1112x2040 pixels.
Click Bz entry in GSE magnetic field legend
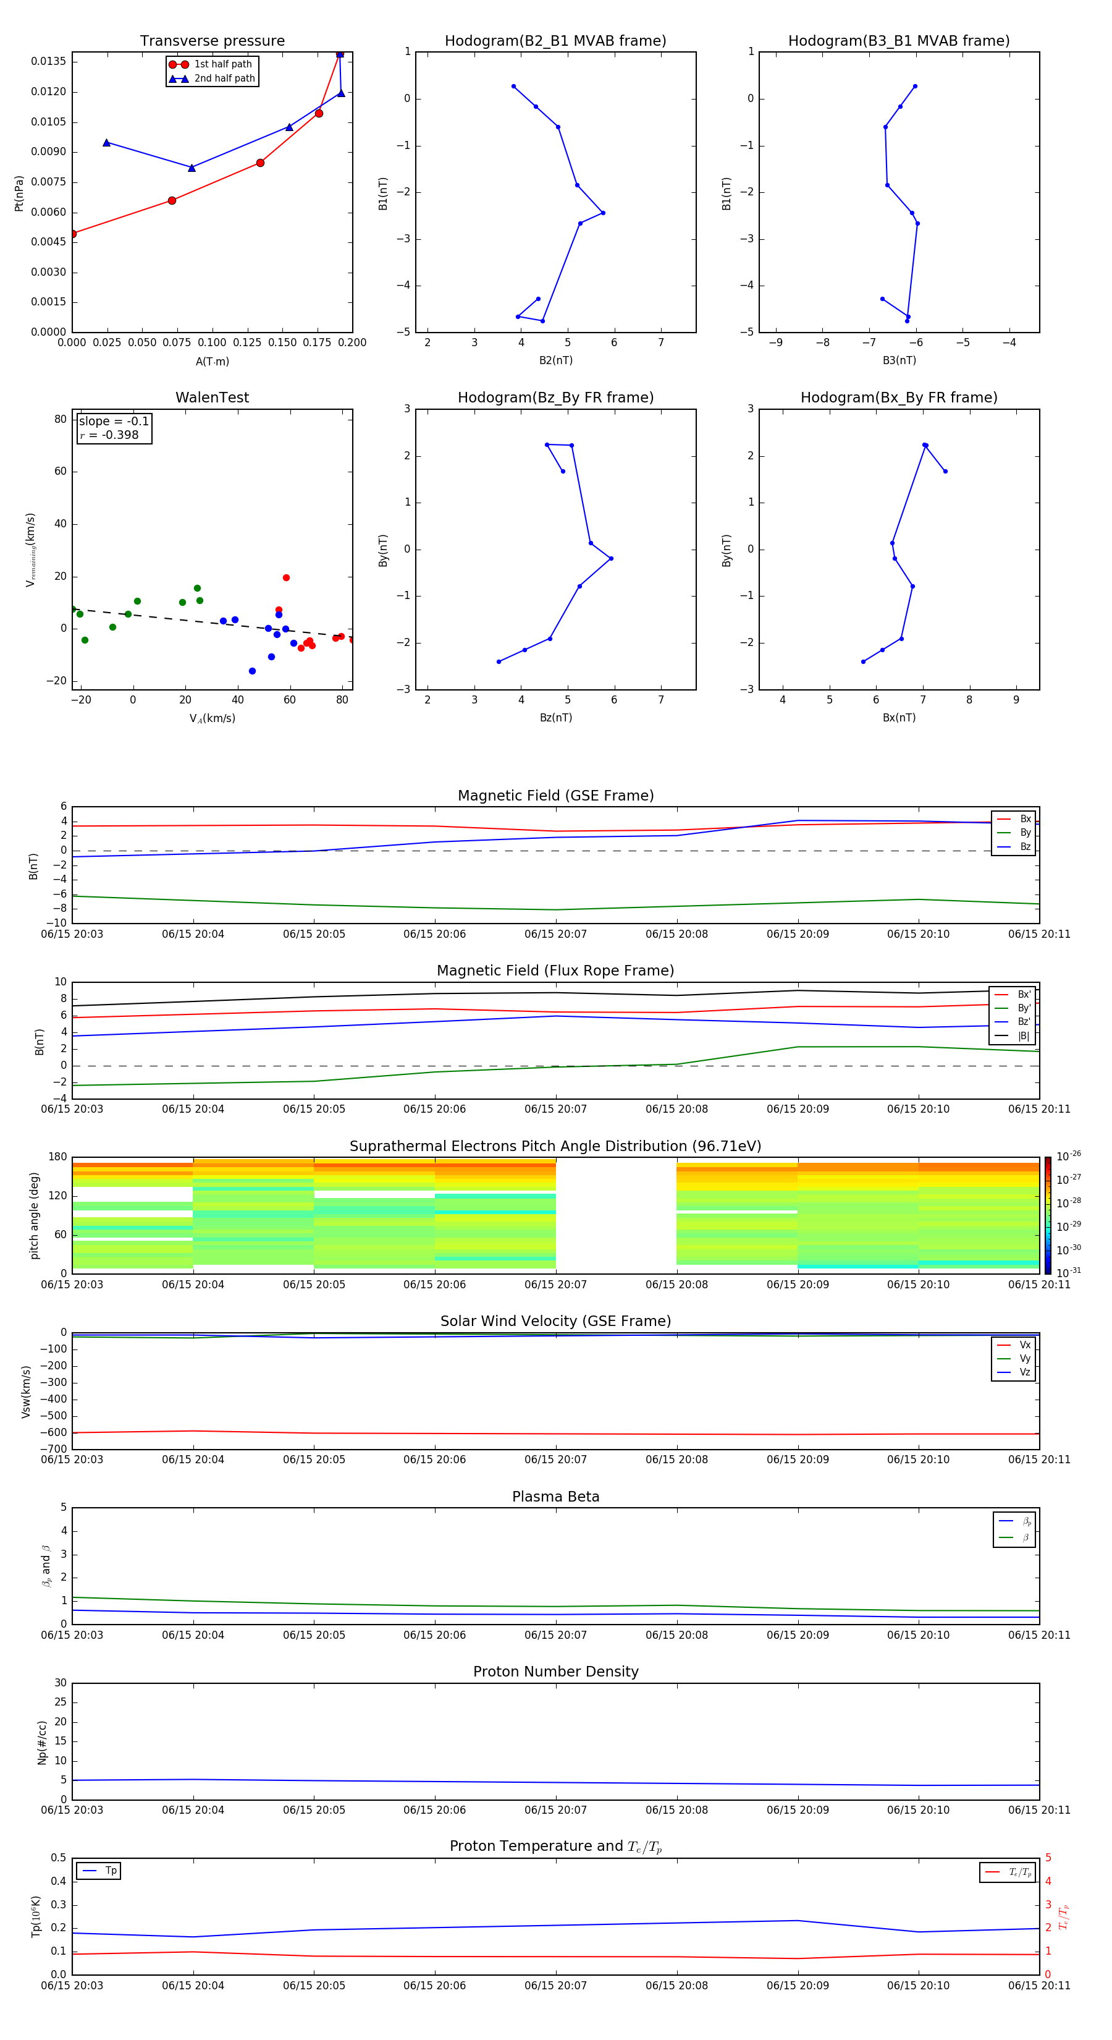click(x=1014, y=846)
